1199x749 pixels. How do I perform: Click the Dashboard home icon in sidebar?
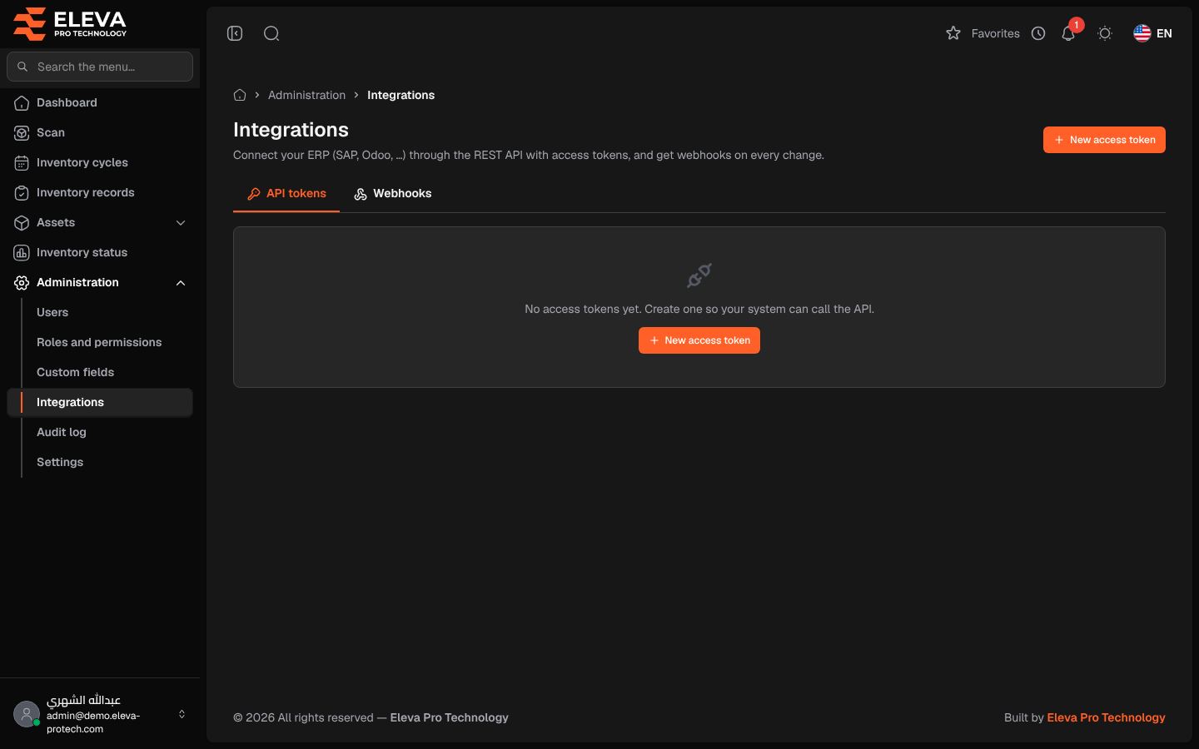click(22, 102)
